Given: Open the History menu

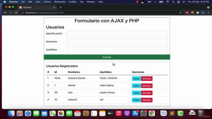Looking at the screenshot, I should tap(47, 2).
